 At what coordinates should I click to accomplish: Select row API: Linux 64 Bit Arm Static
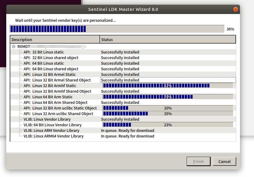click(x=123, y=97)
